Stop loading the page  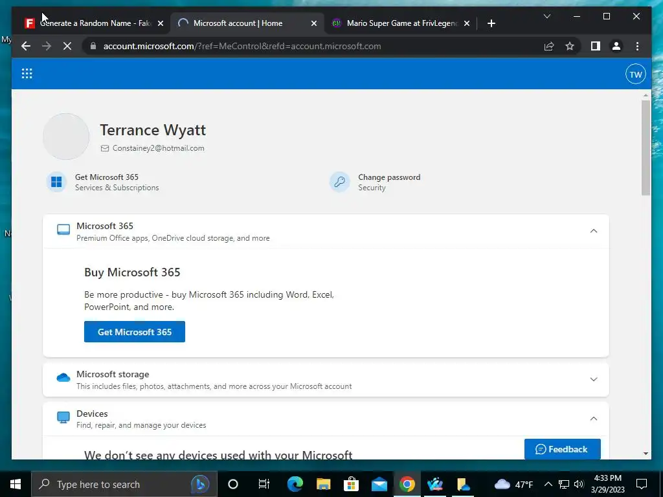67,46
